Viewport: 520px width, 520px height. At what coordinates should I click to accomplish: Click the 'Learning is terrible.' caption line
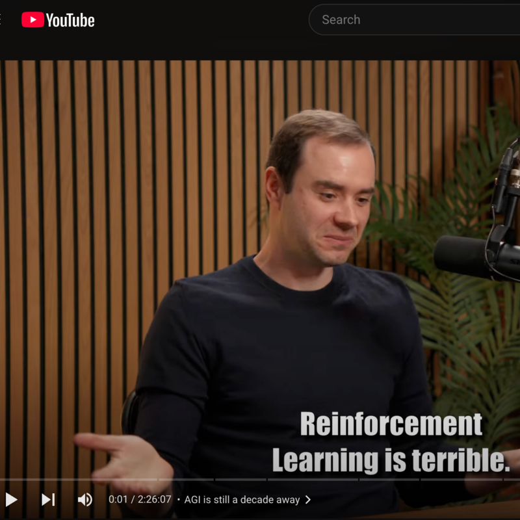[390, 460]
